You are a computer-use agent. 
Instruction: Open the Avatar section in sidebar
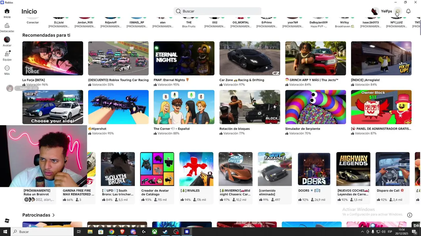coord(7,42)
